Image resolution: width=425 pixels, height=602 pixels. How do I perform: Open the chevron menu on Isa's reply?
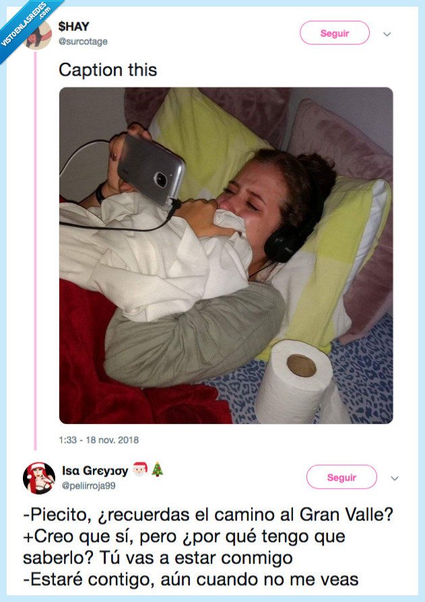tap(395, 478)
